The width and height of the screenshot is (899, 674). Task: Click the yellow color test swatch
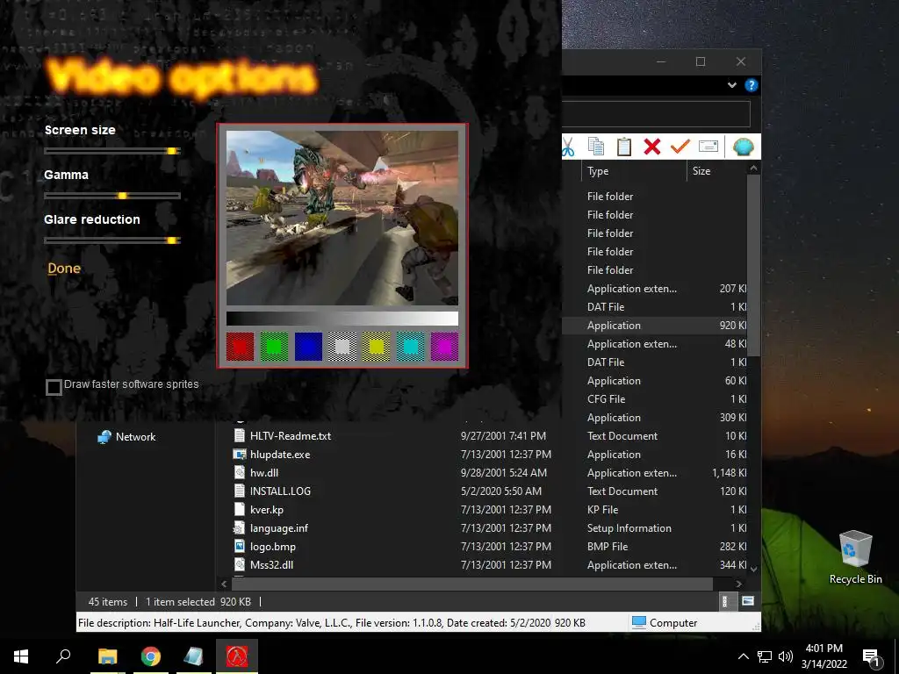pyautogui.click(x=377, y=346)
